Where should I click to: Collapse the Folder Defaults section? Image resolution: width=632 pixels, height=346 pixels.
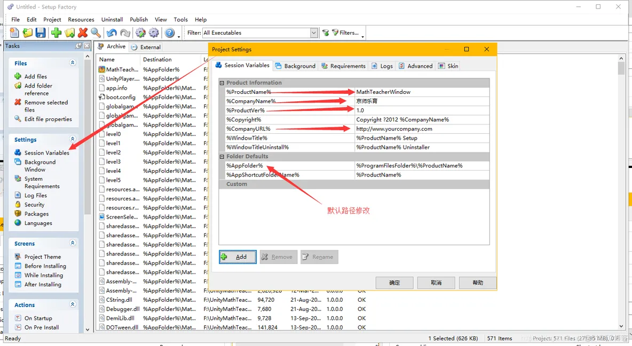pos(222,156)
